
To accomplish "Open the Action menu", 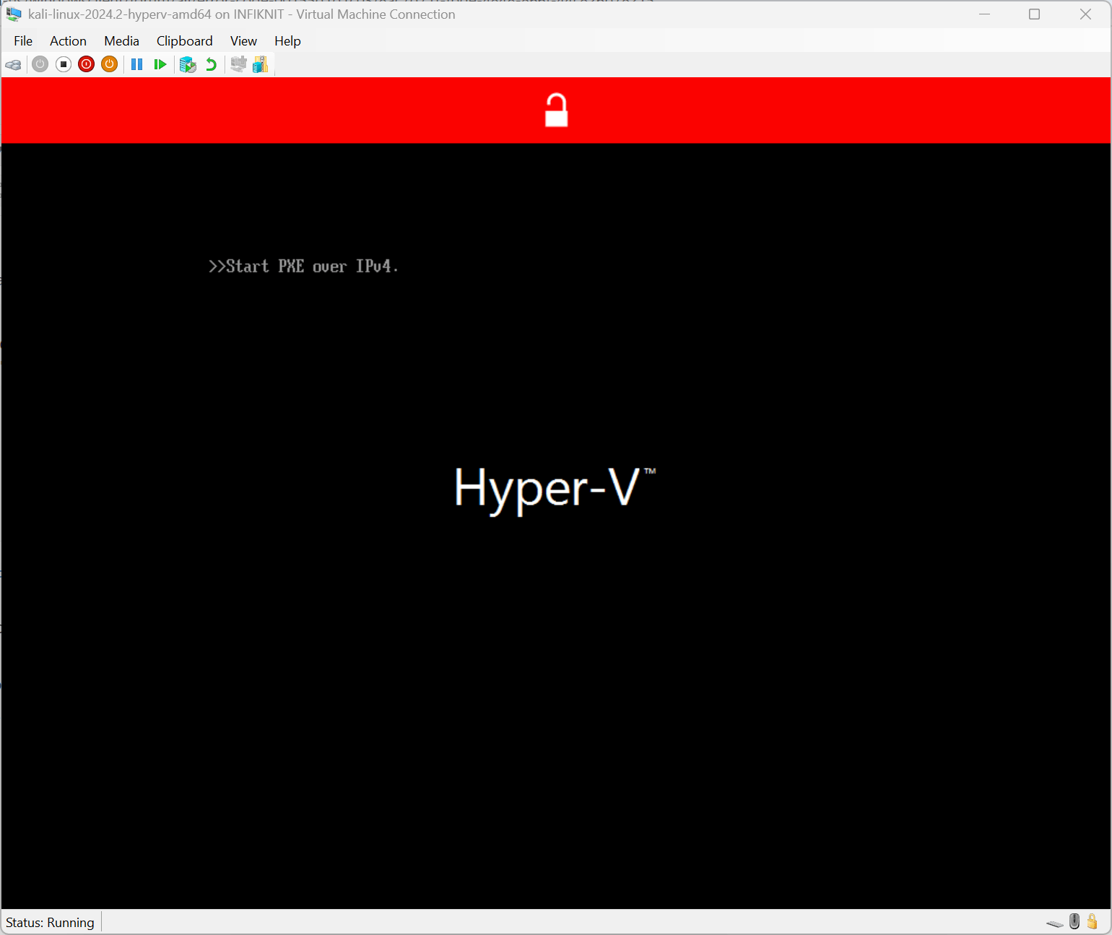I will [x=68, y=41].
